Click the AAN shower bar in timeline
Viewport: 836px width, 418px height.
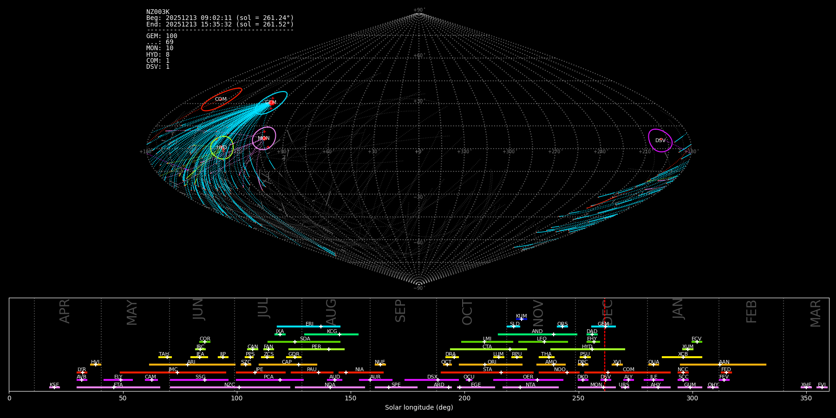coord(723,365)
